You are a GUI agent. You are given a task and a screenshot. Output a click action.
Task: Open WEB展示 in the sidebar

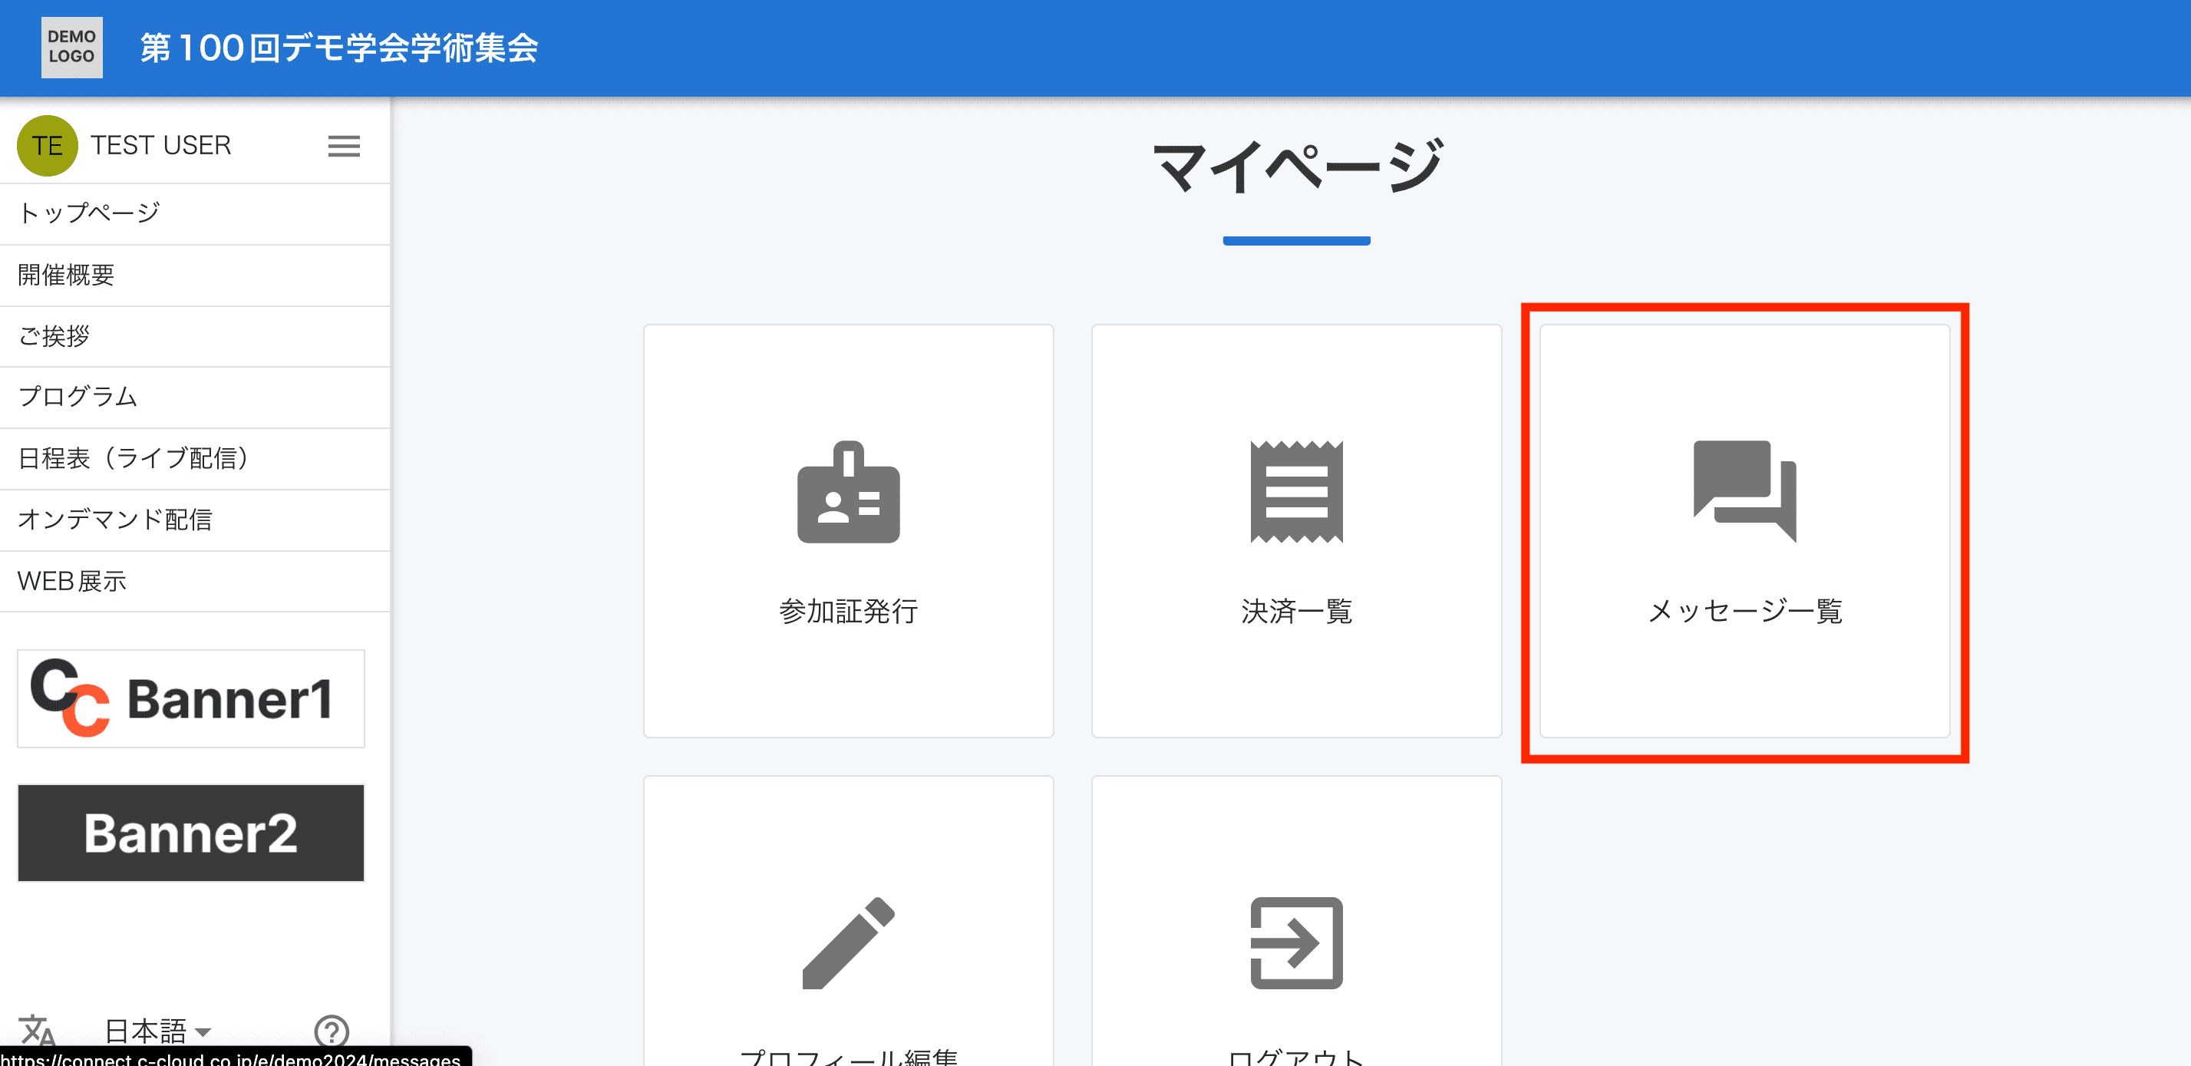point(195,581)
